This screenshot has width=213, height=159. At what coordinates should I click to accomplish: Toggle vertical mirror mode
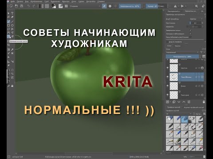(182, 6)
